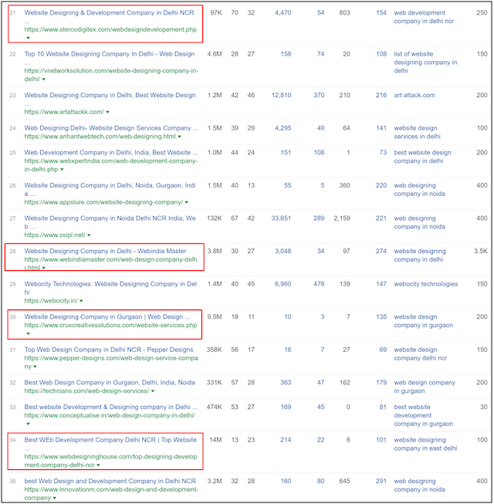Viewport: 494px width, 504px height.
Task: Expand dropdown arrow next to the csipl.net URL
Action: pyautogui.click(x=89, y=235)
